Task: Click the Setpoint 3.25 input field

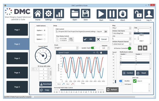Action: [104, 48]
